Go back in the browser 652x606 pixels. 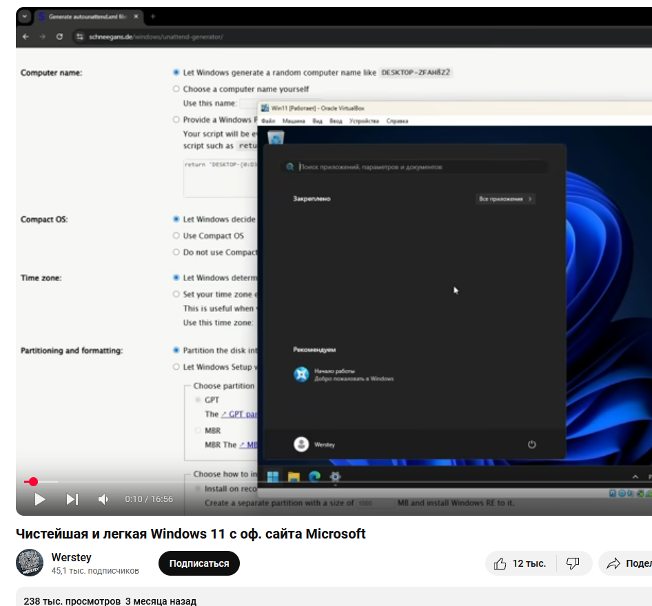tap(26, 36)
